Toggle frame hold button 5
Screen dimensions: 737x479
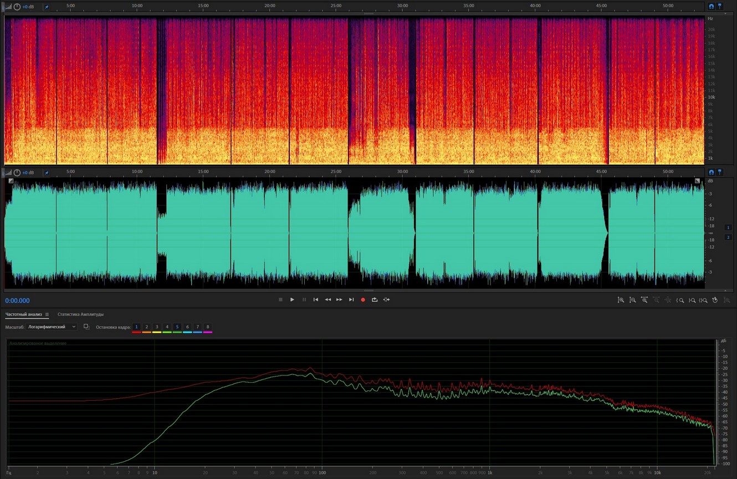(x=177, y=327)
